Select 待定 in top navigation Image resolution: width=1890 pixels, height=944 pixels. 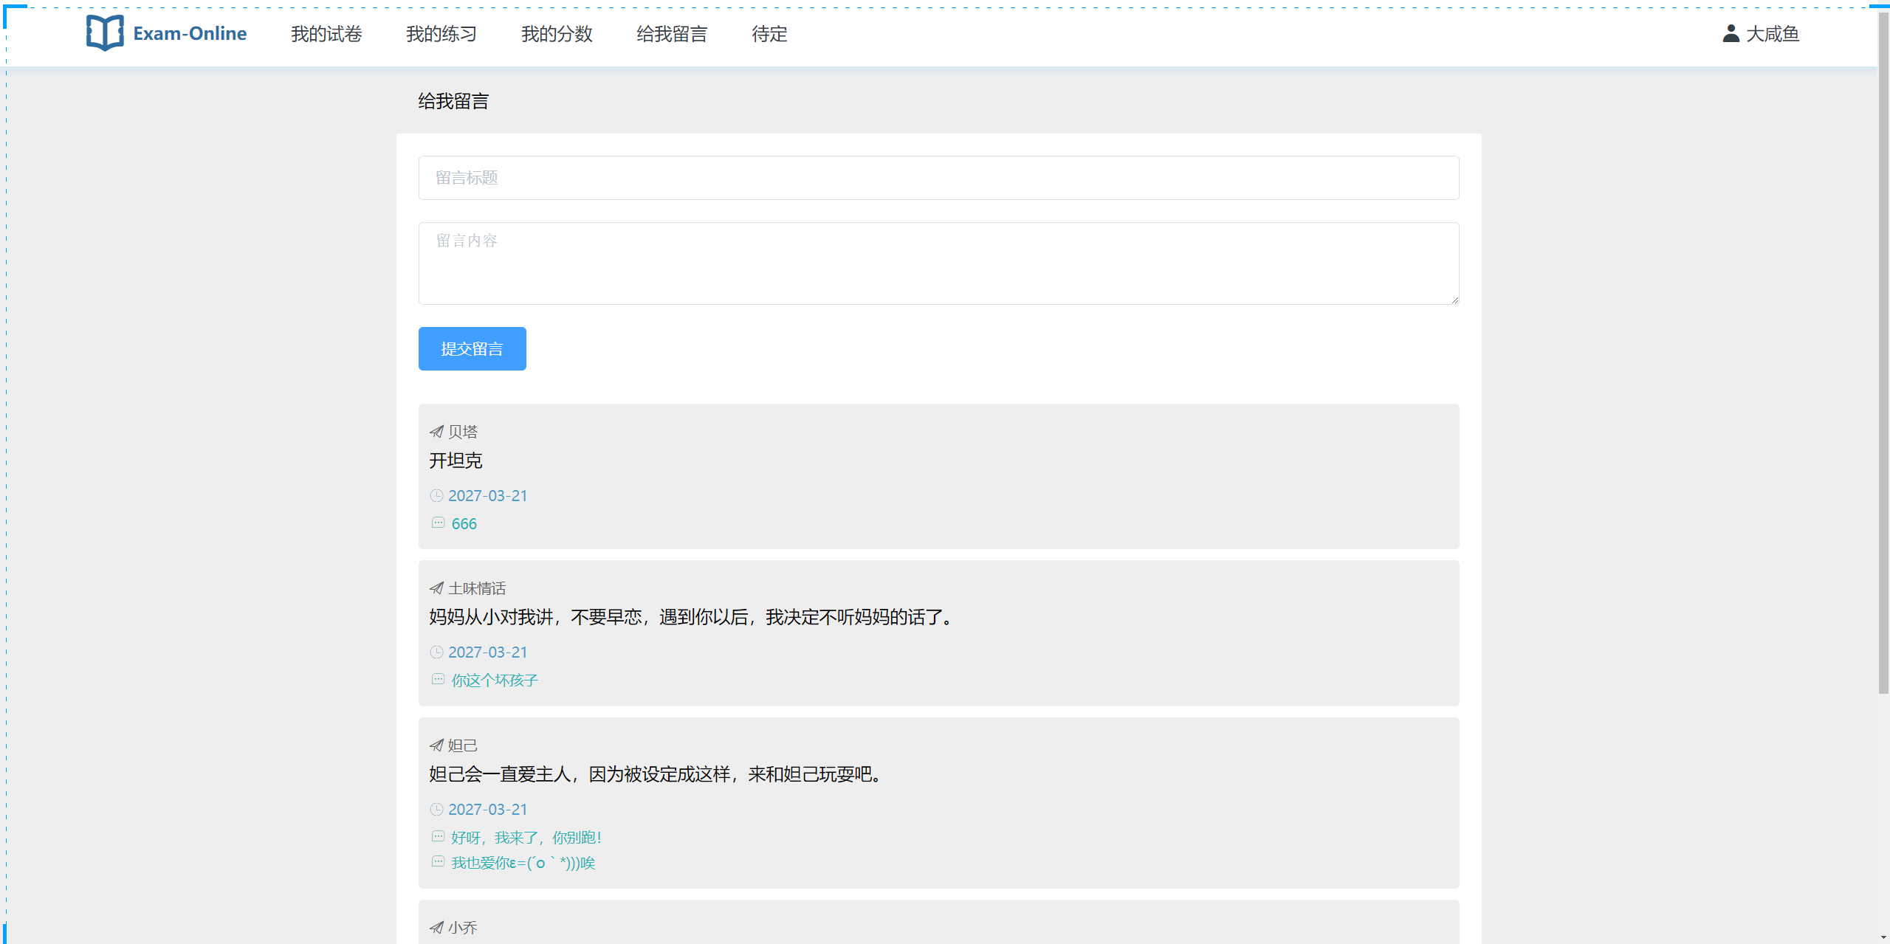(x=769, y=34)
